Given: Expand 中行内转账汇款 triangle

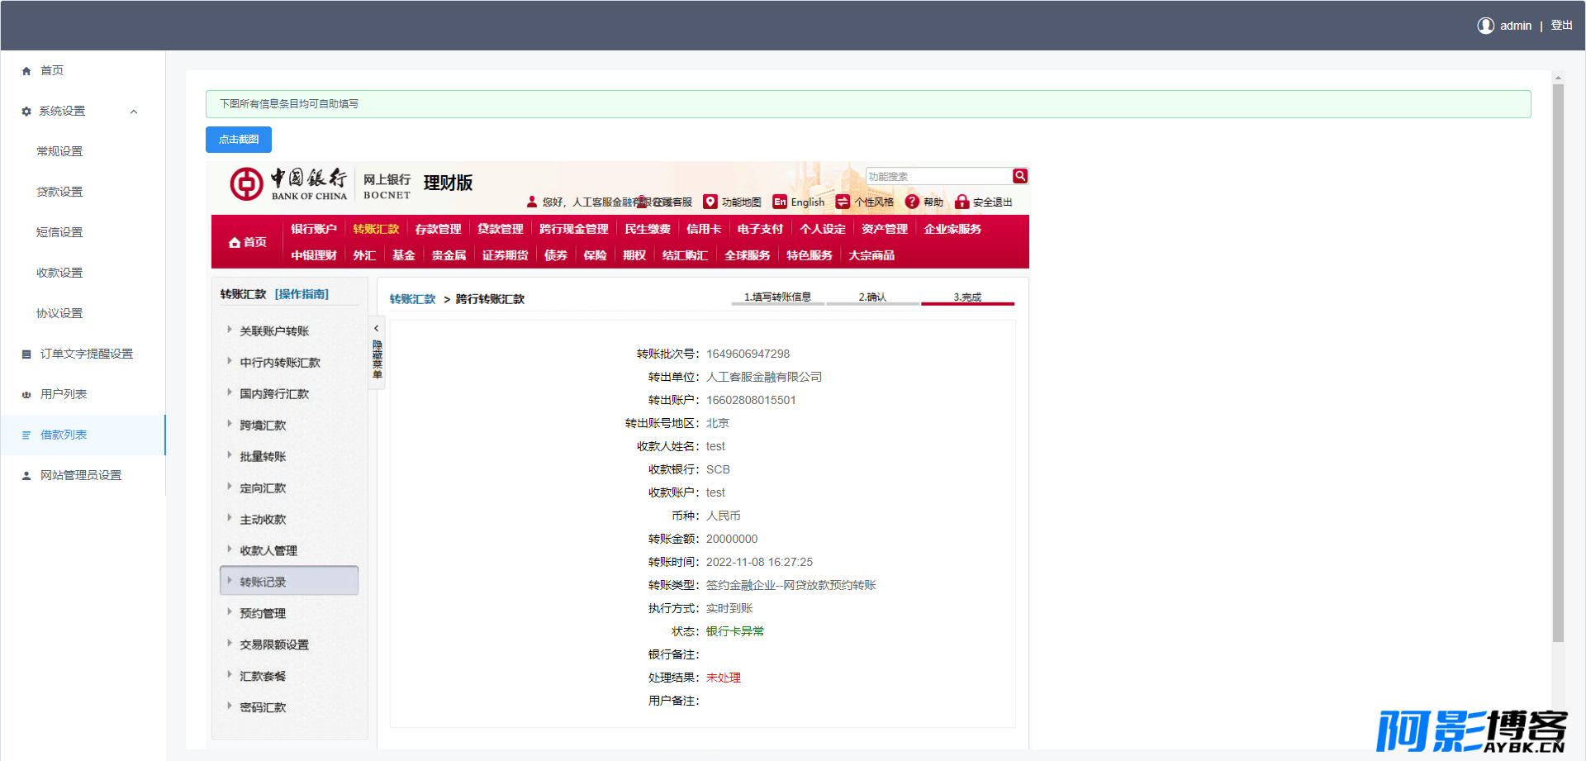Looking at the screenshot, I should click(229, 361).
